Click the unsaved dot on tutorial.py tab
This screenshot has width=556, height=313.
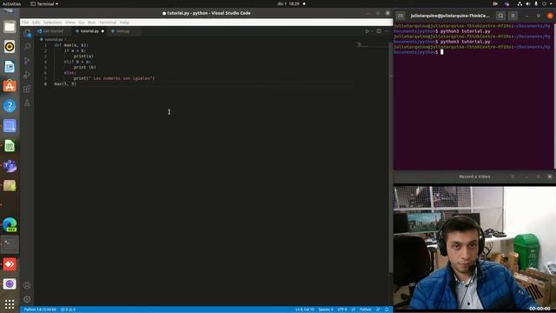click(x=103, y=31)
